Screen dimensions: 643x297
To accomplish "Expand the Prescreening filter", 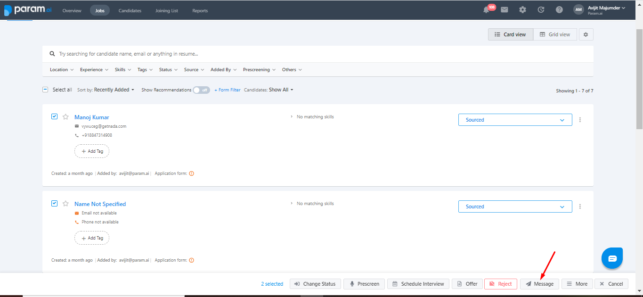I will [260, 70].
